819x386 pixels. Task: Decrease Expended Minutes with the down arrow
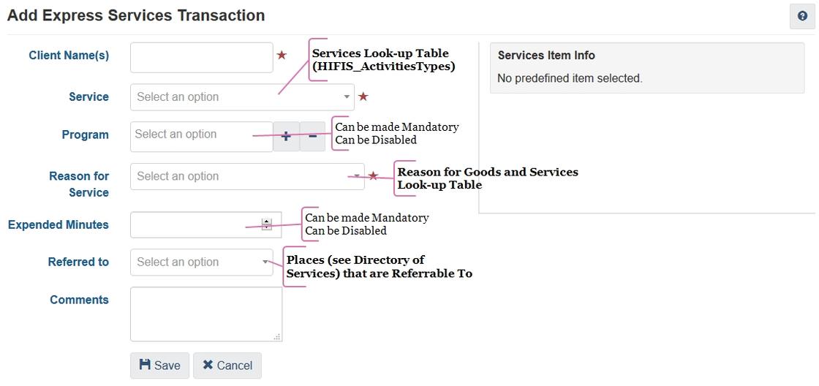tap(266, 227)
